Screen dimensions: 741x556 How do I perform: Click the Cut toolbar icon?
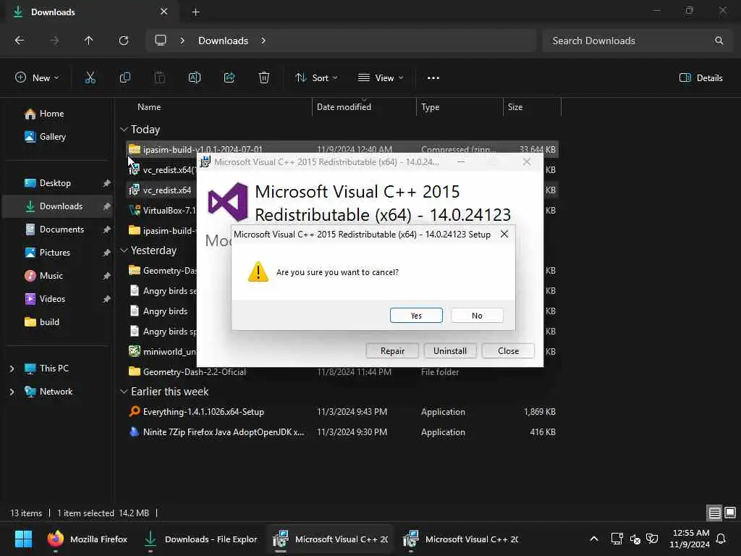point(90,78)
